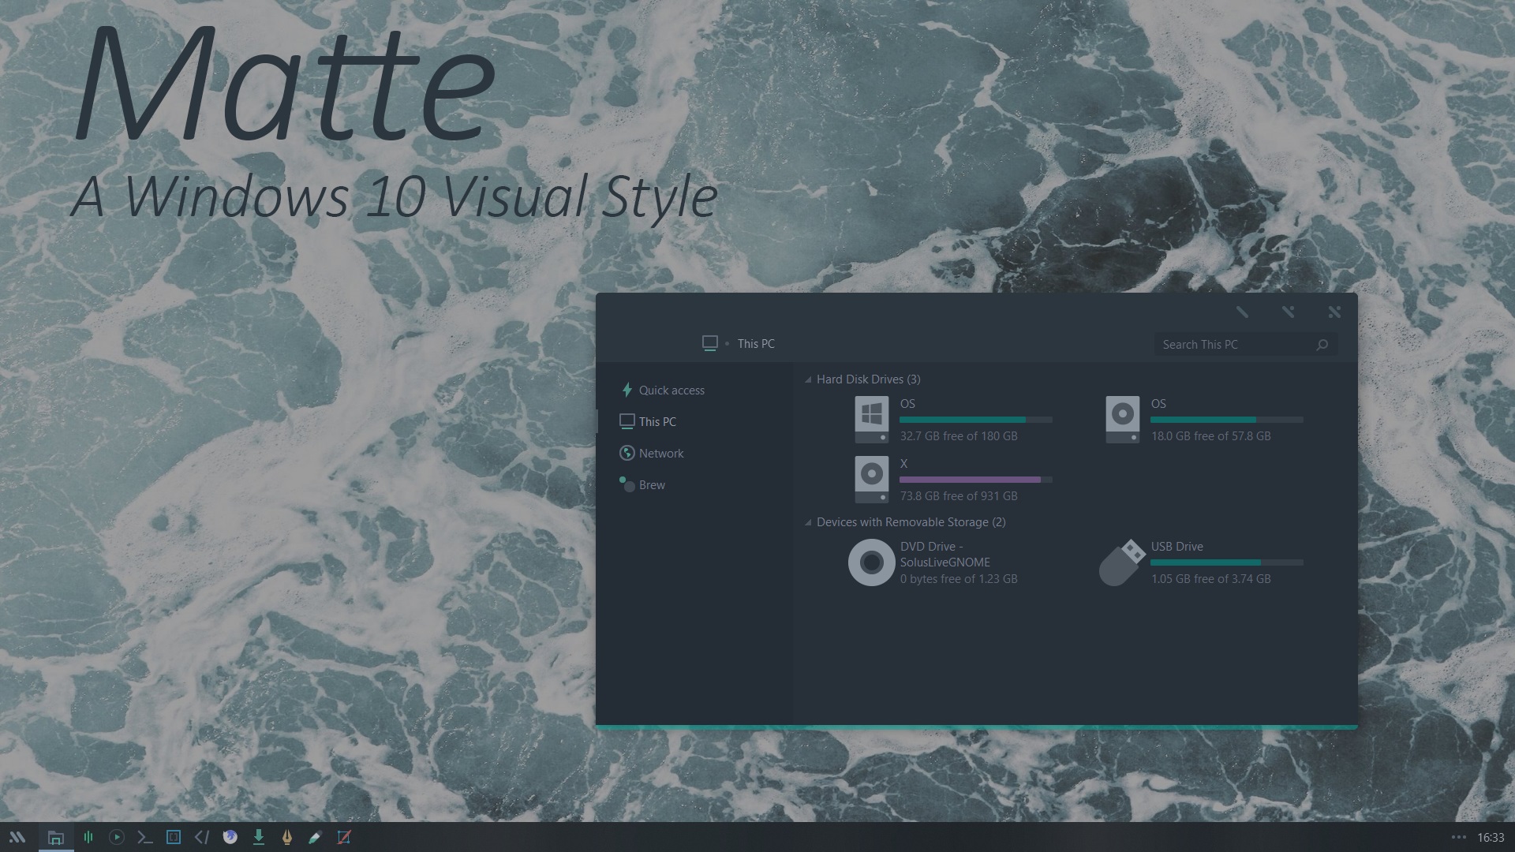
Task: Launch the crop tool taskbar icon
Action: pos(344,837)
